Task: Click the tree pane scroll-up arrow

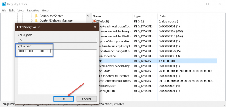Action: click(87, 16)
